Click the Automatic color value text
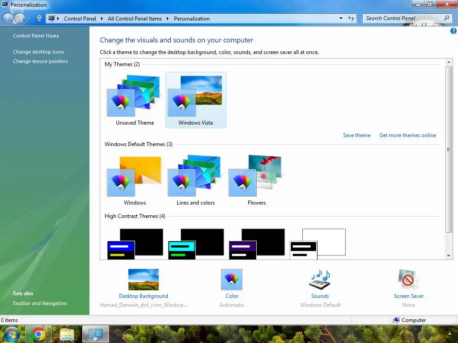Image resolution: width=458 pixels, height=343 pixels. (232, 305)
